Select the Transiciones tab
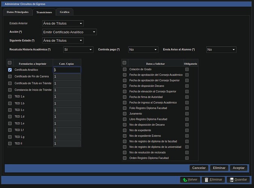The width and height of the screenshot is (254, 188). pyautogui.click(x=44, y=12)
